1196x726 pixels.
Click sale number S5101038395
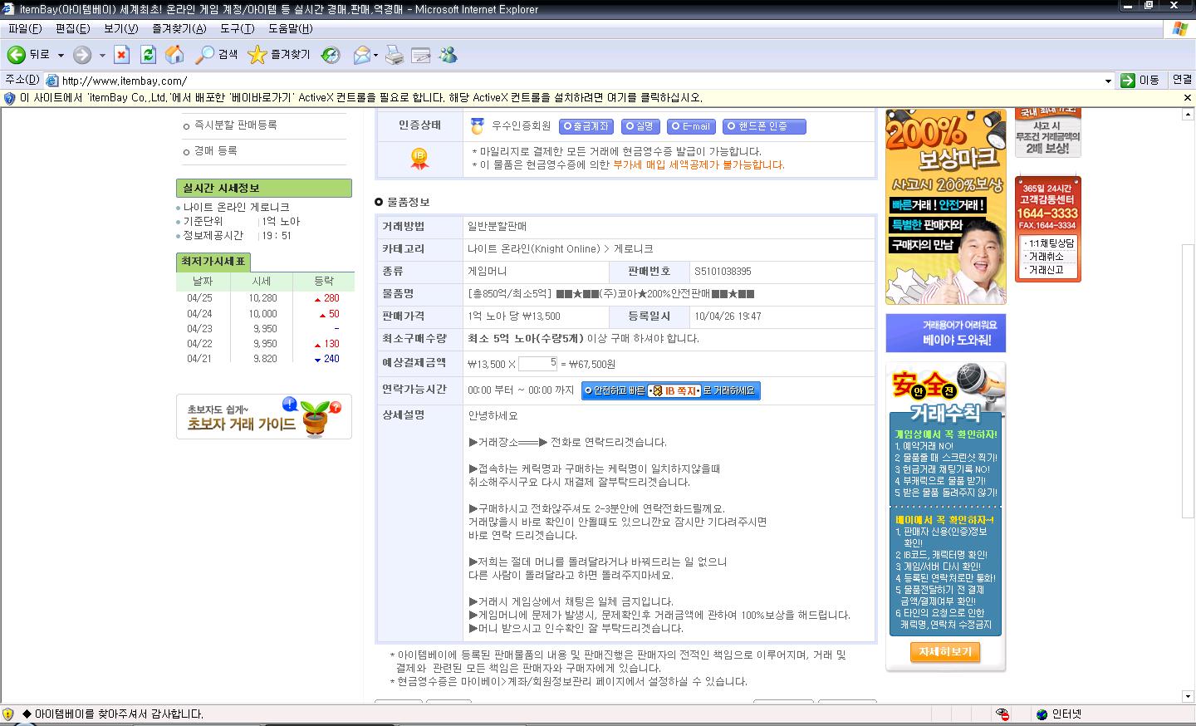[x=723, y=272]
